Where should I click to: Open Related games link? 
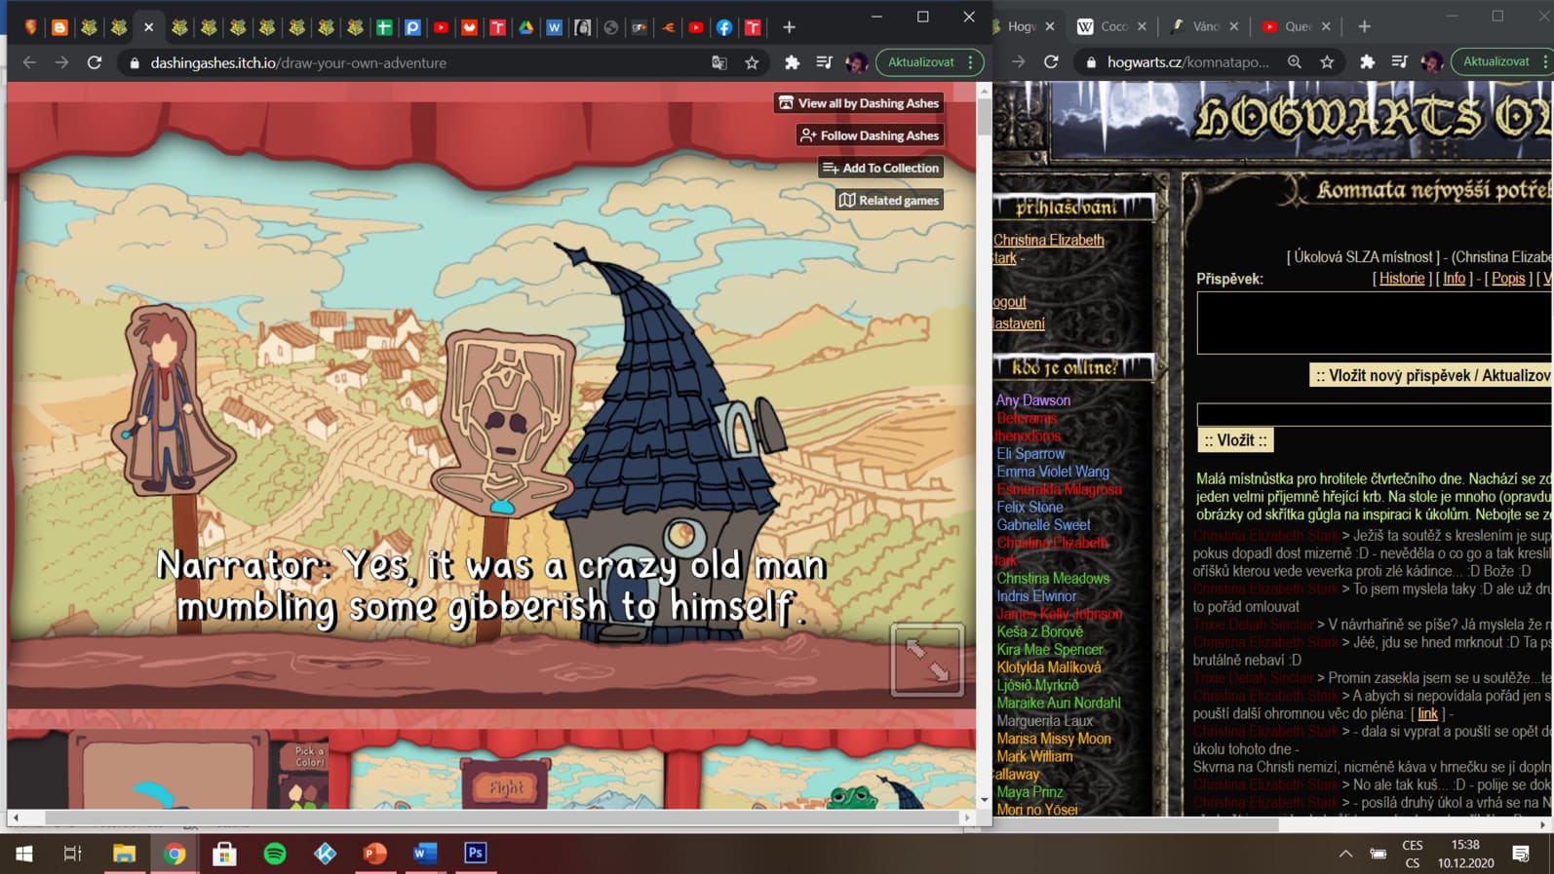889,200
